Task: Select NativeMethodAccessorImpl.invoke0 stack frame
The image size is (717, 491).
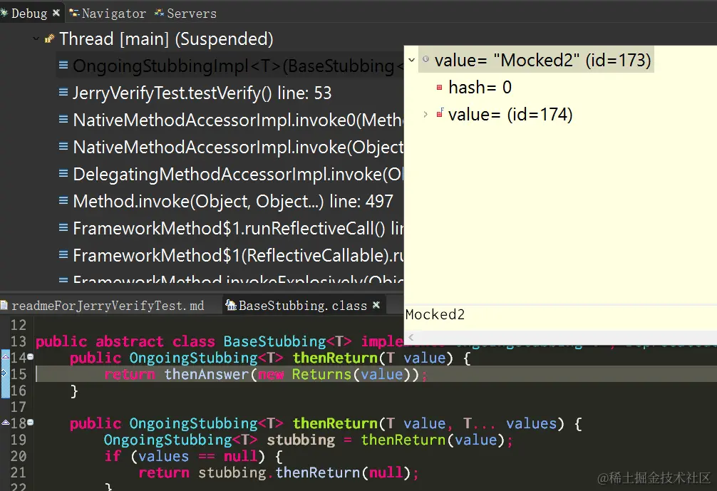Action: tap(238, 120)
